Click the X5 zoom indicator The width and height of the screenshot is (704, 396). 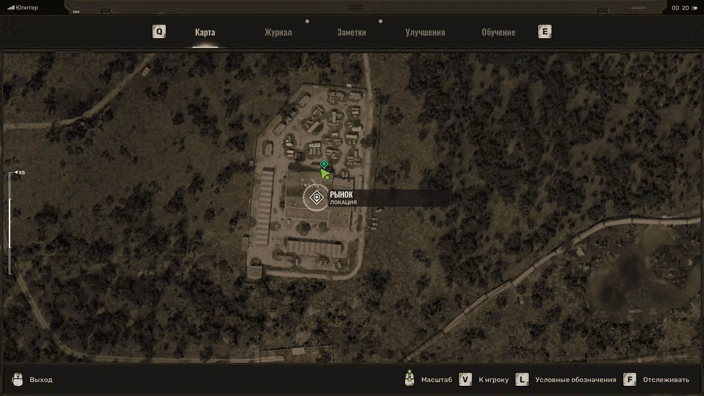tap(20, 172)
